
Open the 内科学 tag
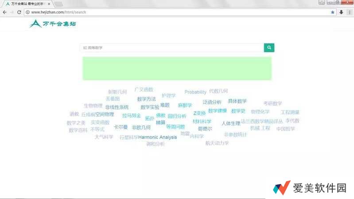[x=197, y=136]
